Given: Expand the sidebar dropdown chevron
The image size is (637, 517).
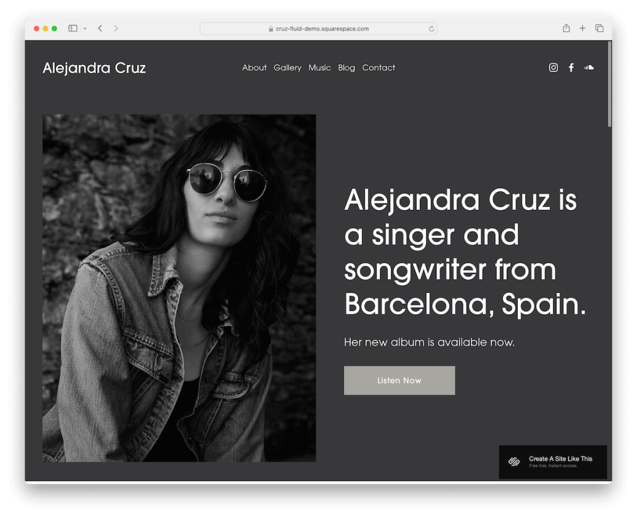Looking at the screenshot, I should pos(85,29).
